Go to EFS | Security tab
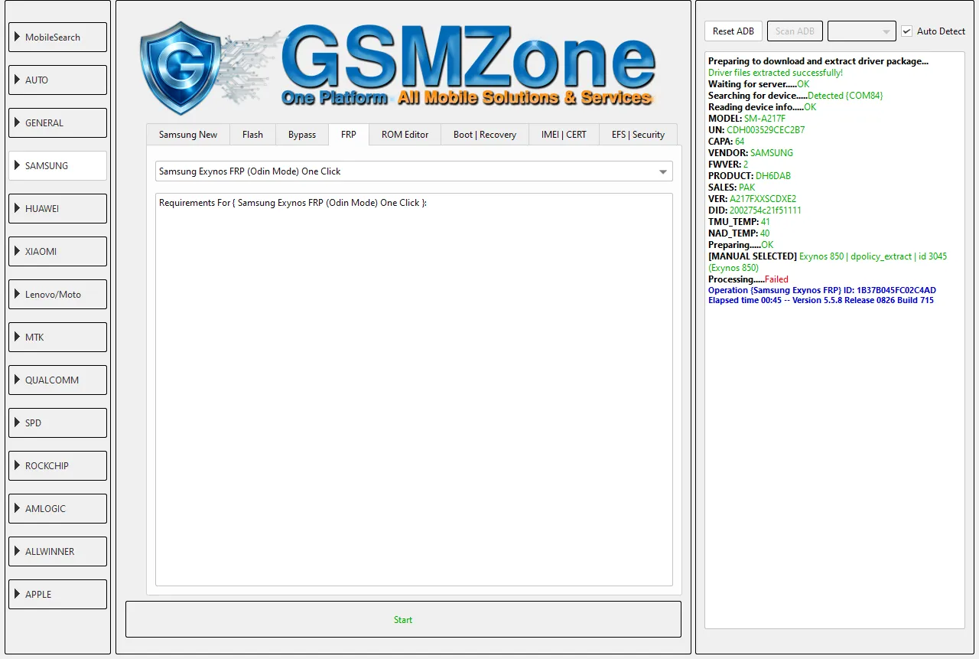The width and height of the screenshot is (979, 659). point(638,135)
